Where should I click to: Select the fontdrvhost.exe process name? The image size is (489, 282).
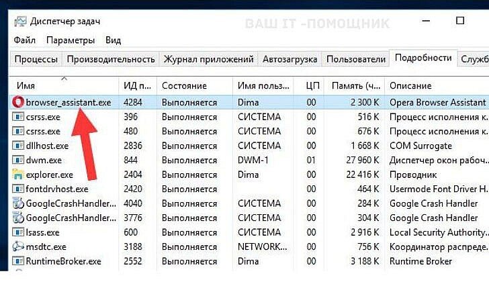56,189
